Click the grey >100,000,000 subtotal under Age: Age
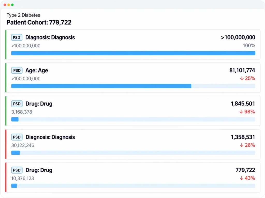The image size is (265, 198). point(26,79)
